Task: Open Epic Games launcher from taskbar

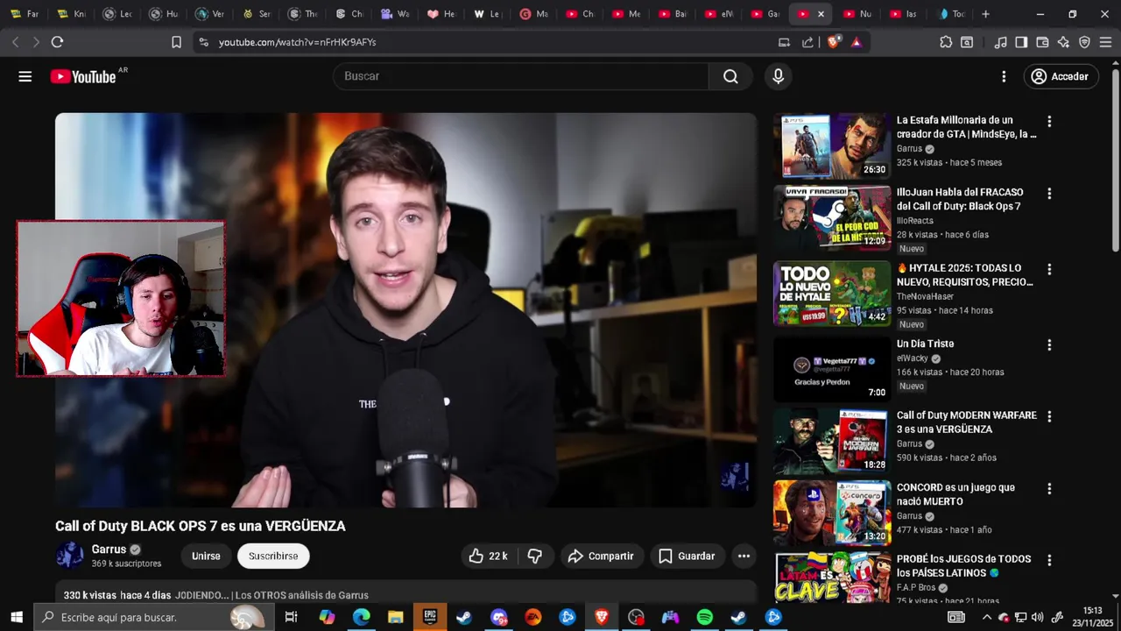Action: pyautogui.click(x=430, y=617)
